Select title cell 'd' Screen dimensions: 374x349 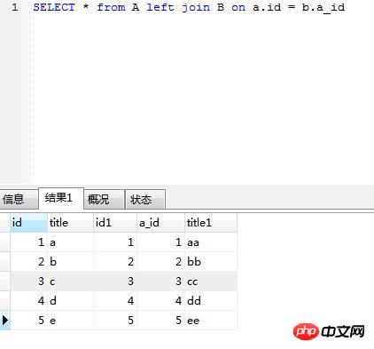[70, 301]
